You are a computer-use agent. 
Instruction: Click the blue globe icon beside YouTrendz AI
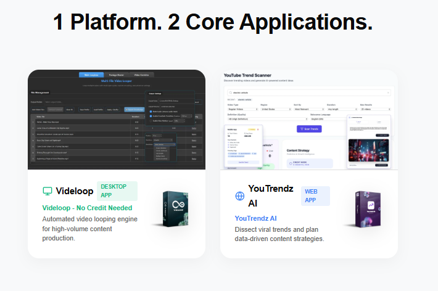coord(240,196)
